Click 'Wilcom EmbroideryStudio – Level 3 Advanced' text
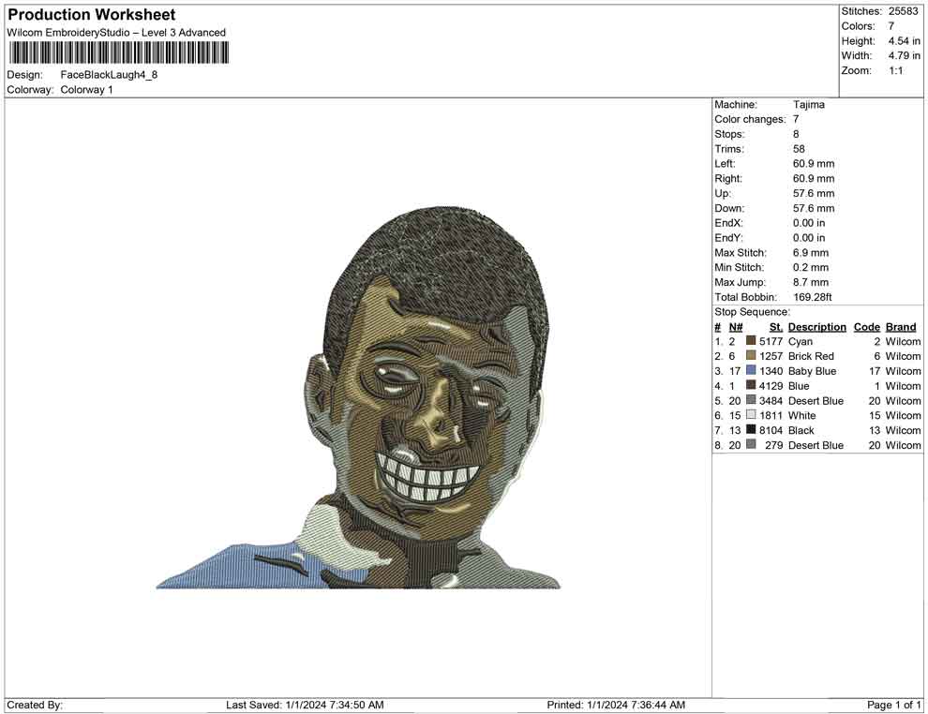Image resolution: width=928 pixels, height=714 pixels. 116,33
